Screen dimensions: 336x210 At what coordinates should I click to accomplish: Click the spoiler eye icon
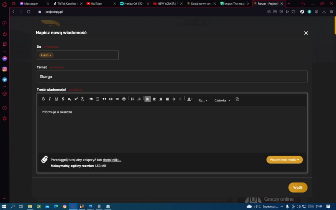point(91,99)
